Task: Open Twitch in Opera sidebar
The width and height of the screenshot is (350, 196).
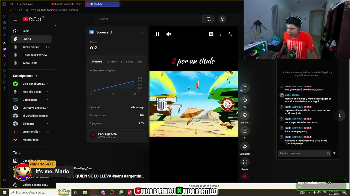Action: pyautogui.click(x=4, y=49)
